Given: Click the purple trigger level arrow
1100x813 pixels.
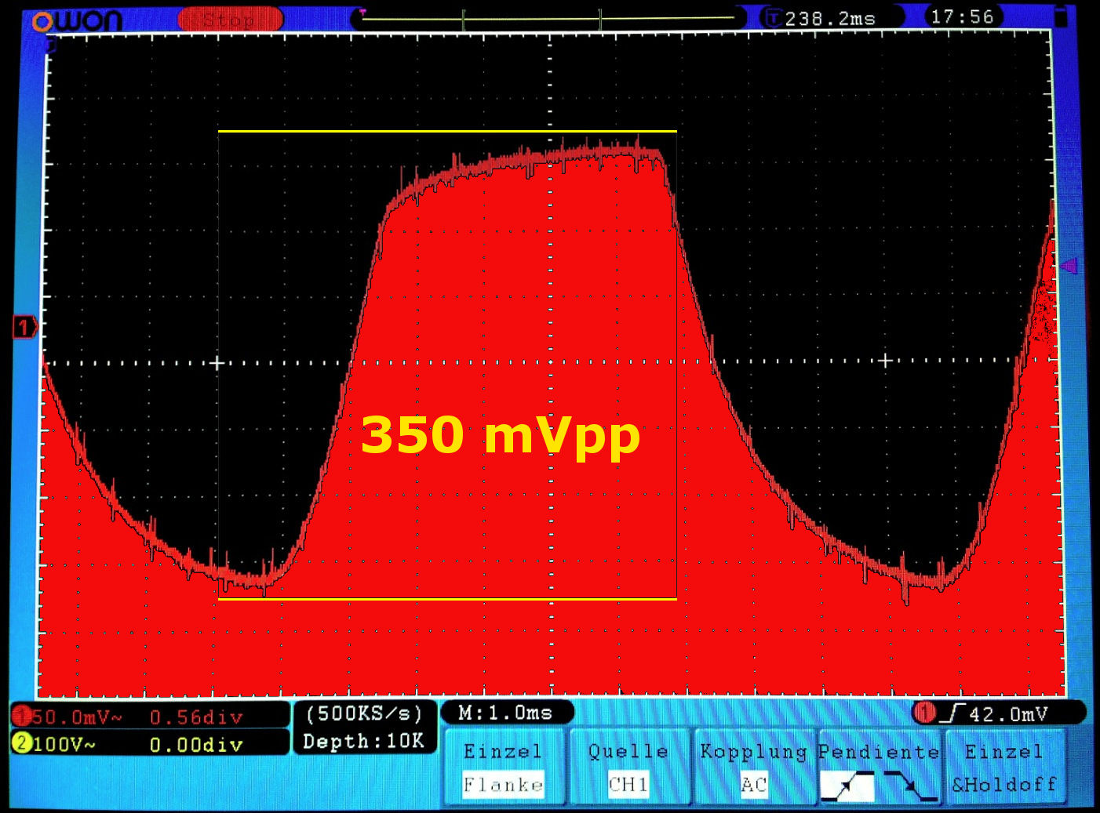Looking at the screenshot, I should 1069,267.
